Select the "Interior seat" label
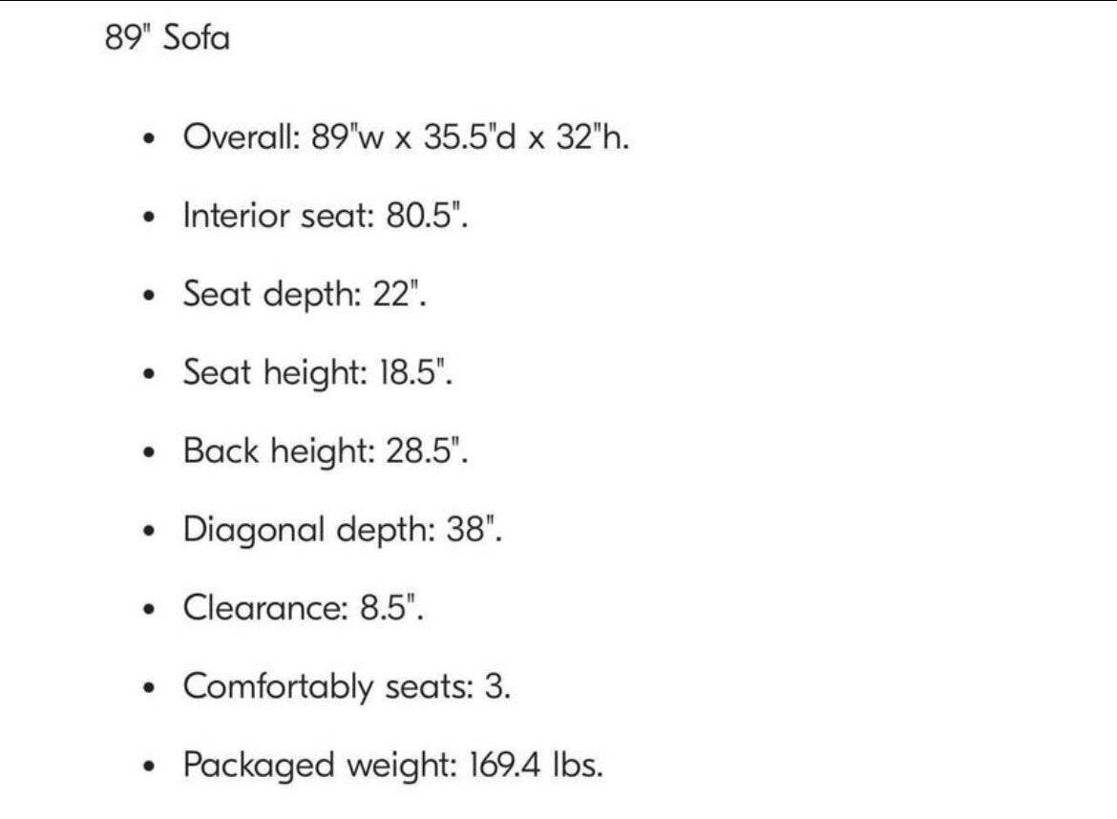1117x819 pixels. click(276, 216)
